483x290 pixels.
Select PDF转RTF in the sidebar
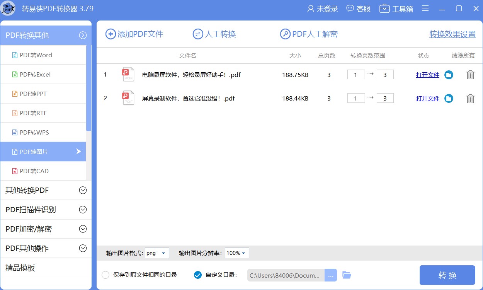pos(43,113)
